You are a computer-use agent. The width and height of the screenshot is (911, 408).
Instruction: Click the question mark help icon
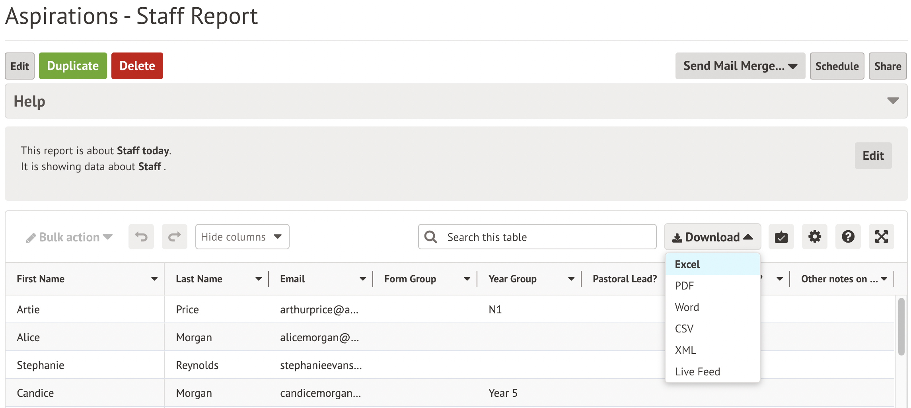848,237
